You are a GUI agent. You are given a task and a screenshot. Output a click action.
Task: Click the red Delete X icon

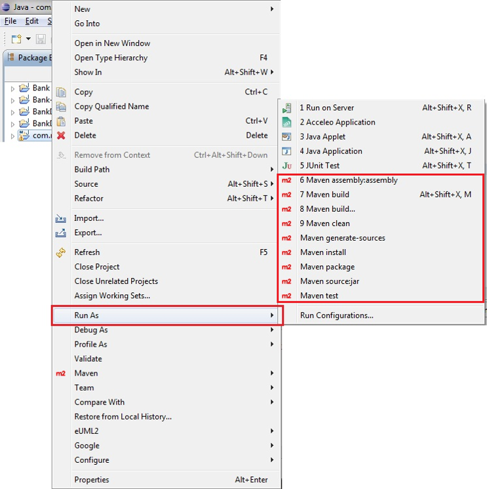(61, 135)
